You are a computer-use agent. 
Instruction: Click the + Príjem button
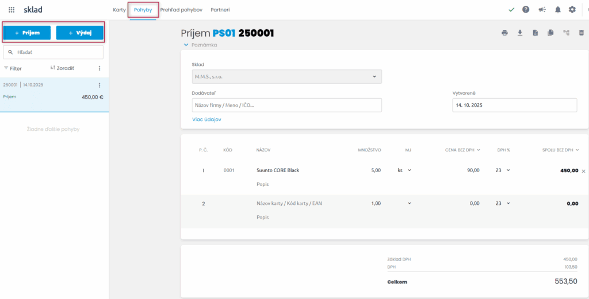(x=27, y=33)
